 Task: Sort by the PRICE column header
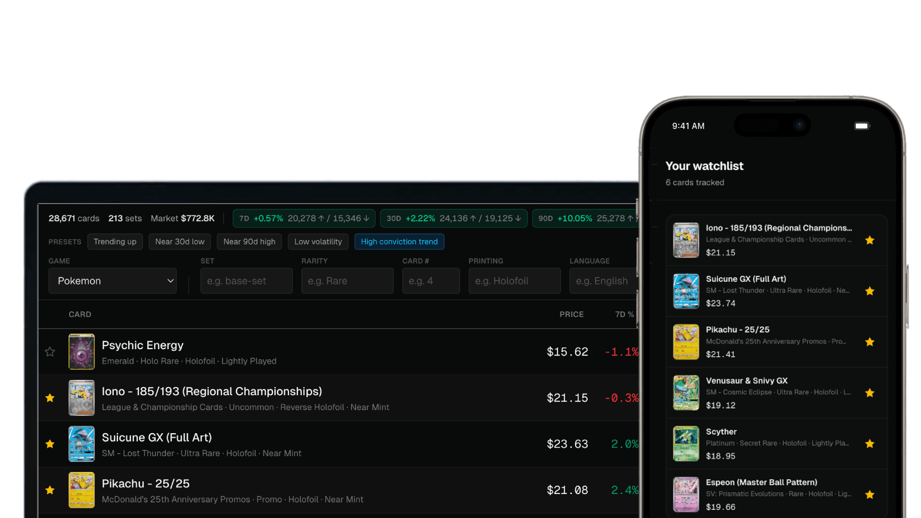click(x=571, y=314)
